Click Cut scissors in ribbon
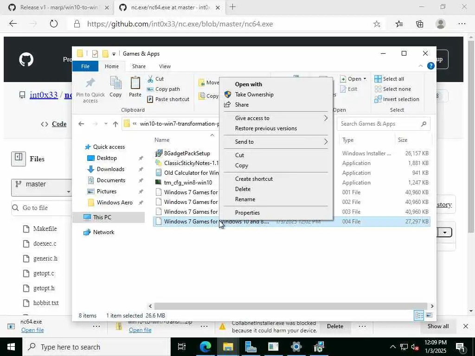 pyautogui.click(x=151, y=79)
